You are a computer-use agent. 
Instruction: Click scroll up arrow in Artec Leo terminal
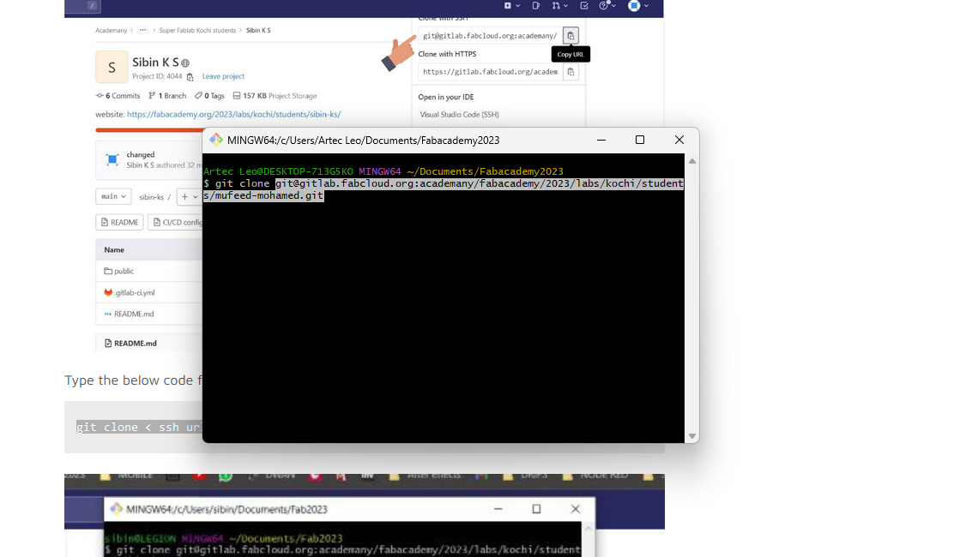[x=692, y=161]
